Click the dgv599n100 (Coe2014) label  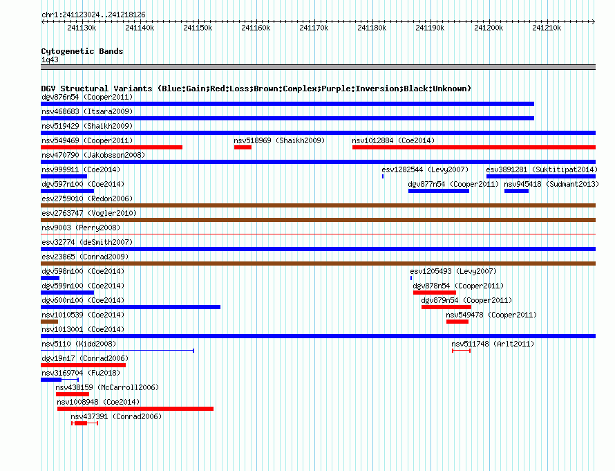tap(83, 286)
